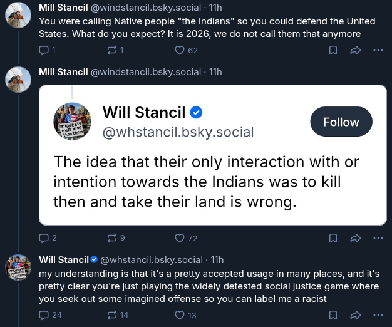
Task: Repost the first Mill Stancil post
Action: pos(112,50)
